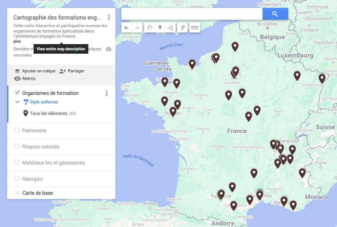Click the map title 'Cartographie des formations eng...'
The height and width of the screenshot is (227, 337).
(x=57, y=18)
